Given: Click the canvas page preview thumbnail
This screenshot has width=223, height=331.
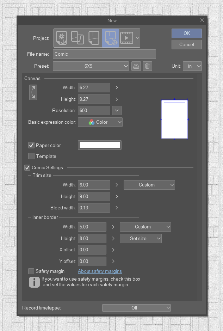Looking at the screenshot, I should (x=174, y=119).
